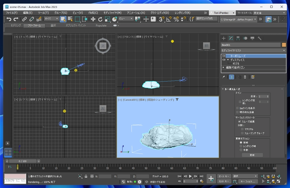Toggle the Selection Lock padlock icon
The width and height of the screenshot is (290, 188).
tap(86, 176)
